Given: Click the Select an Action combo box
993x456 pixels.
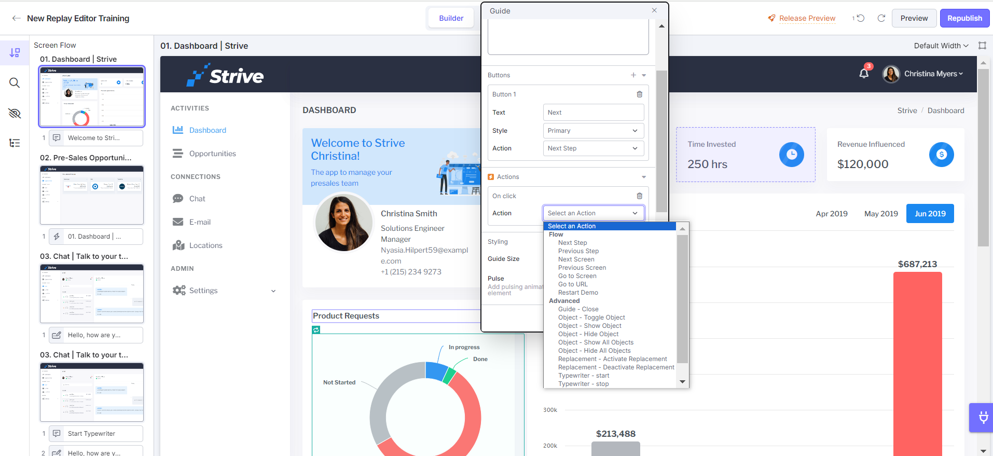Looking at the screenshot, I should 594,213.
